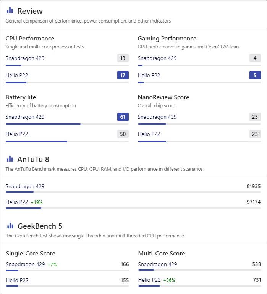Click the Snapdragon 429 battery life progress bar
Image resolution: width=267 pixels, height=294 pixels.
67,124
